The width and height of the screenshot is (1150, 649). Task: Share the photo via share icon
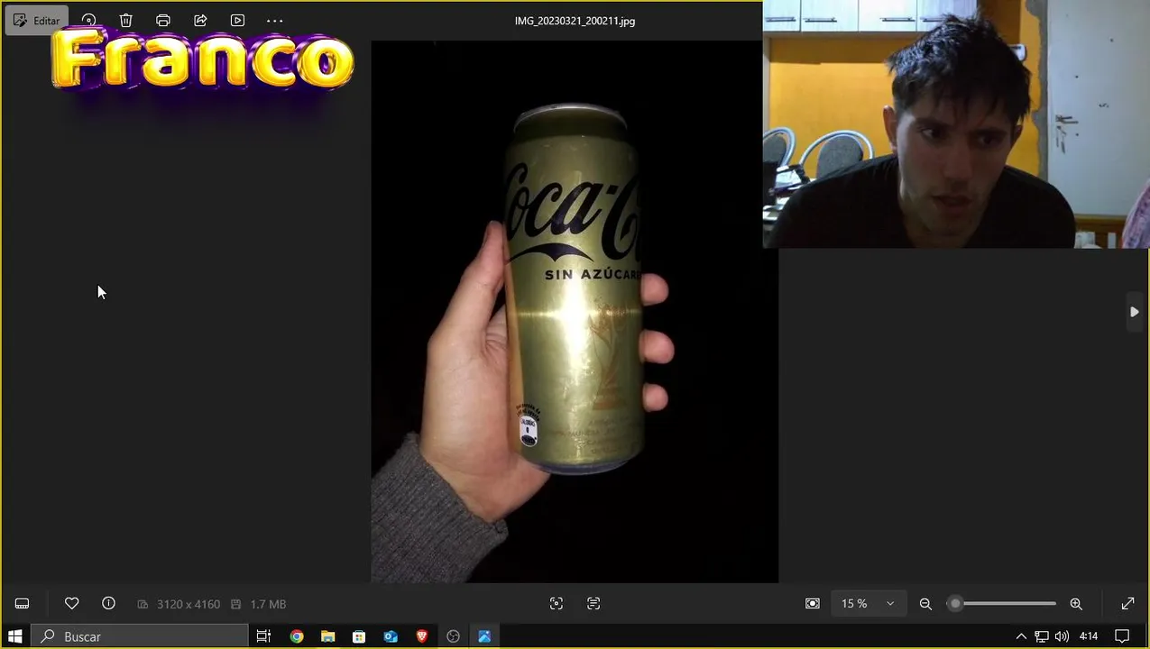[x=200, y=20]
